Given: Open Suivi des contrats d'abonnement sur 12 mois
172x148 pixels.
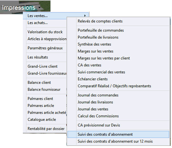Looking at the screenshot, I should [115, 141].
